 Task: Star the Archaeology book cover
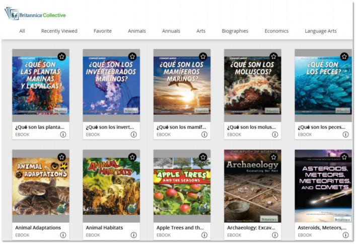click(273, 157)
